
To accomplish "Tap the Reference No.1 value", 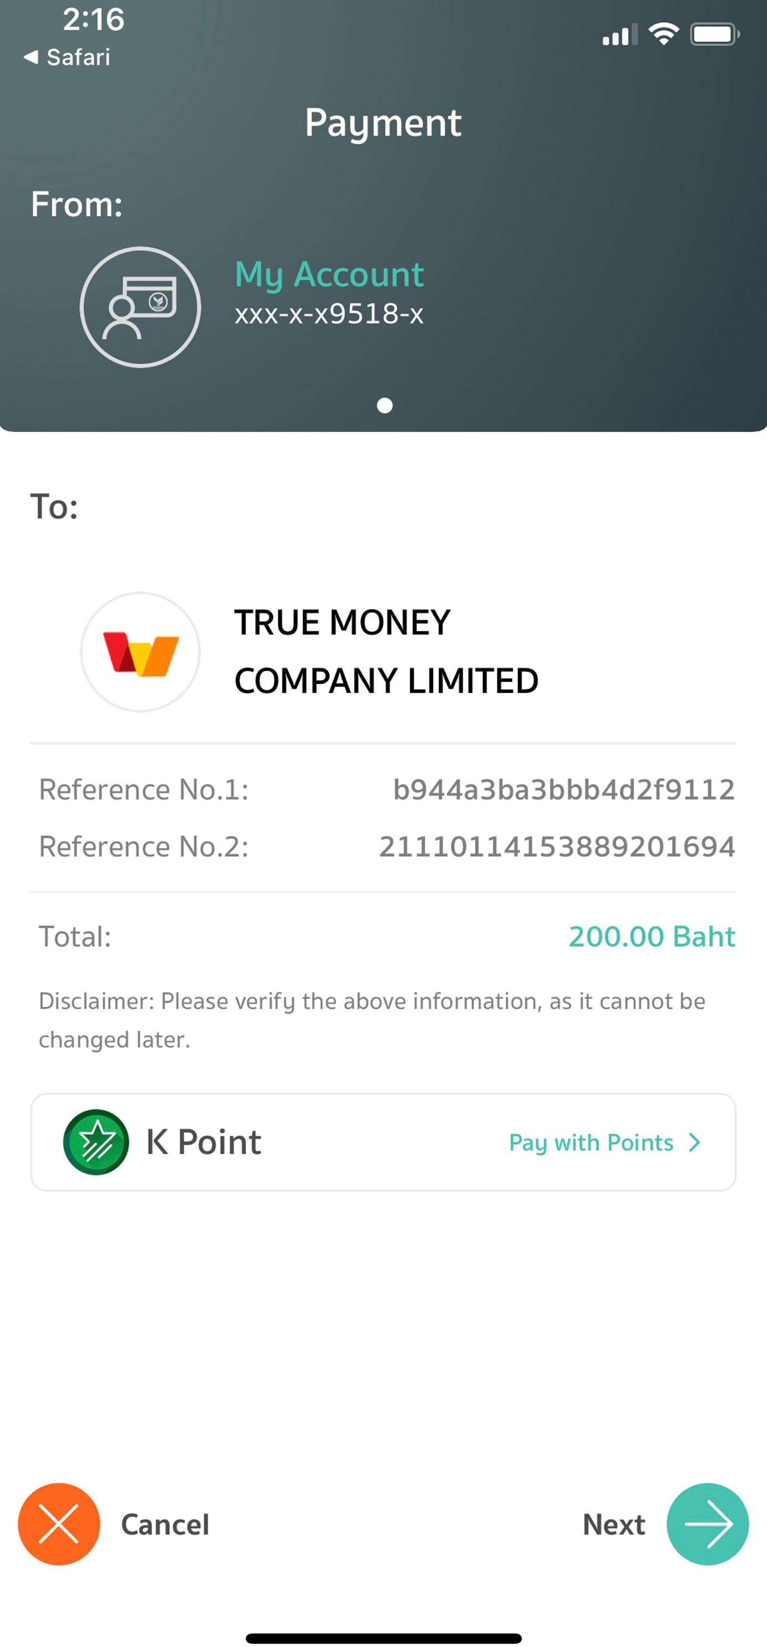I will (x=564, y=790).
